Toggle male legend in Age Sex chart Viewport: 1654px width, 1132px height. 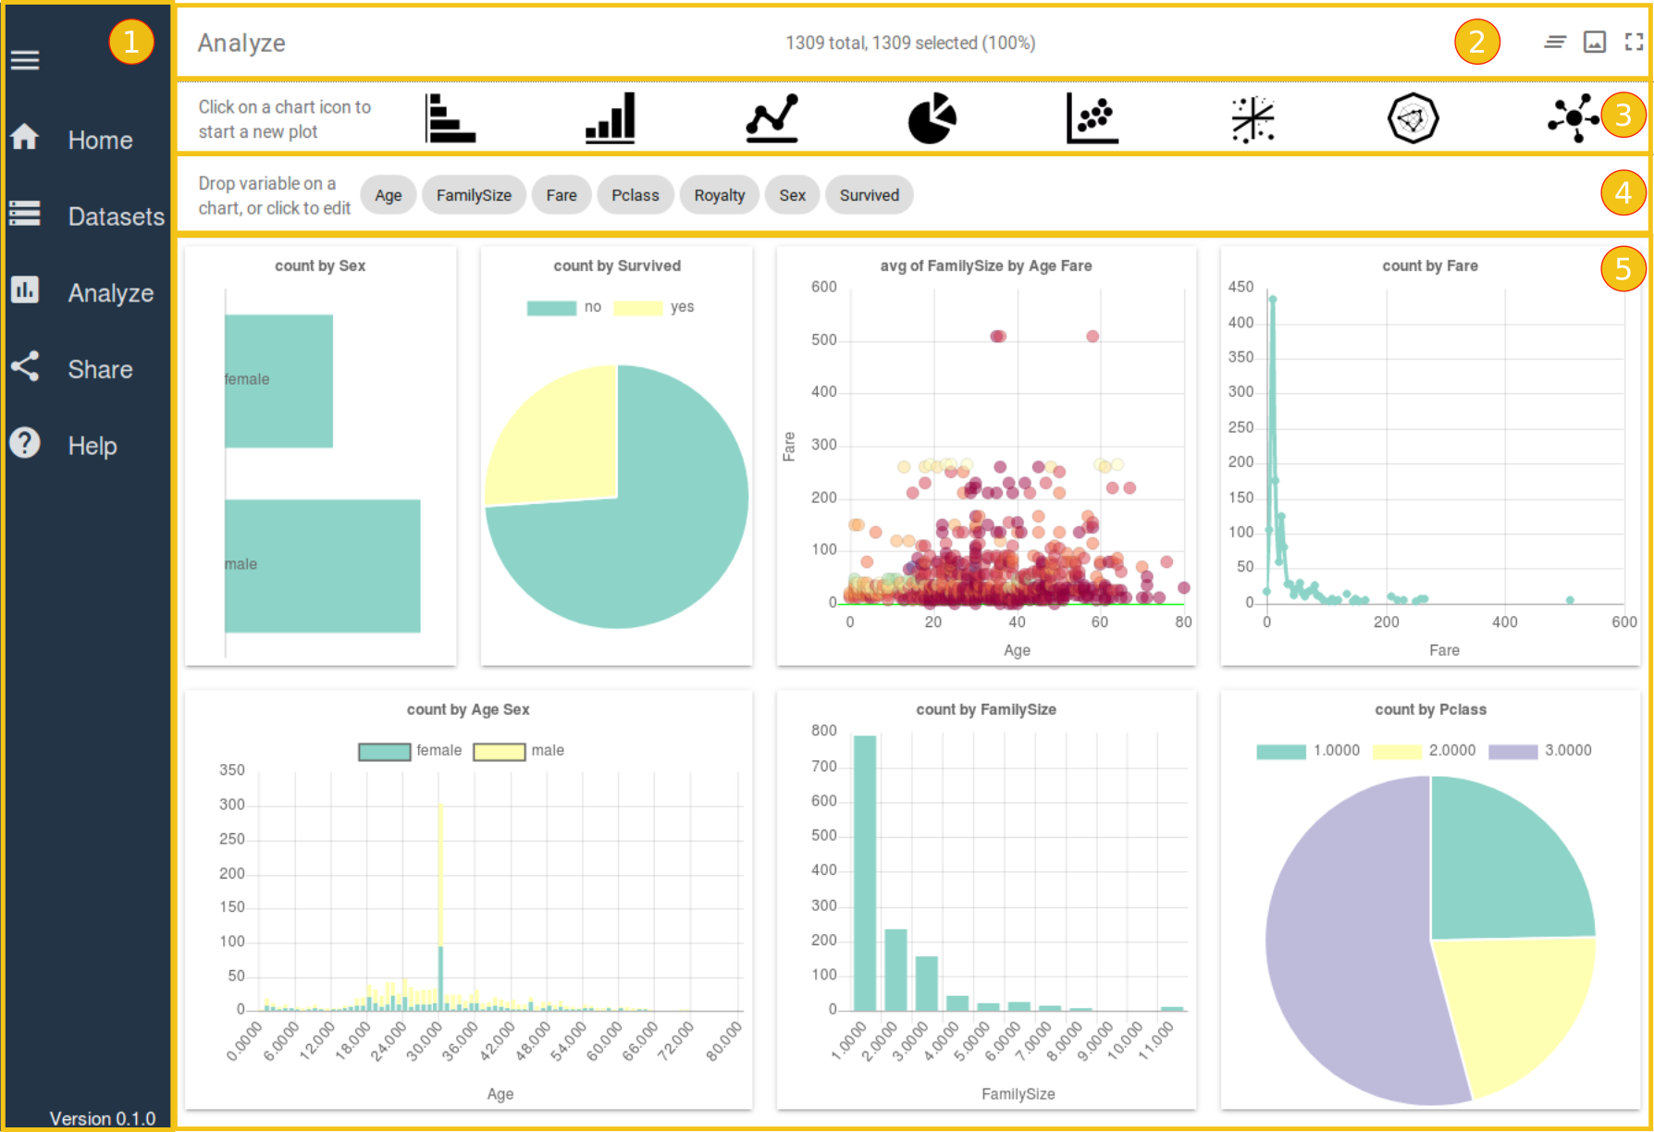tap(519, 751)
